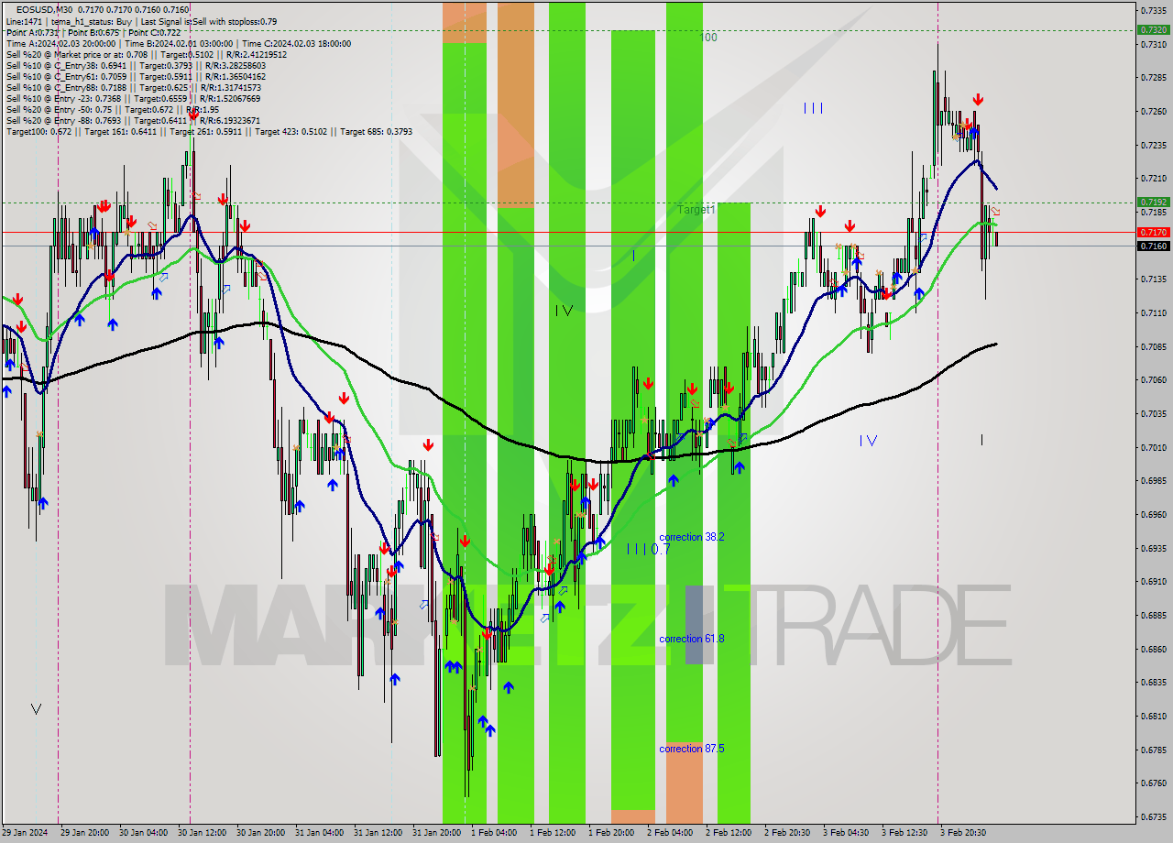Click the 'correction 87.5' label
1173x843 pixels.
692,749
